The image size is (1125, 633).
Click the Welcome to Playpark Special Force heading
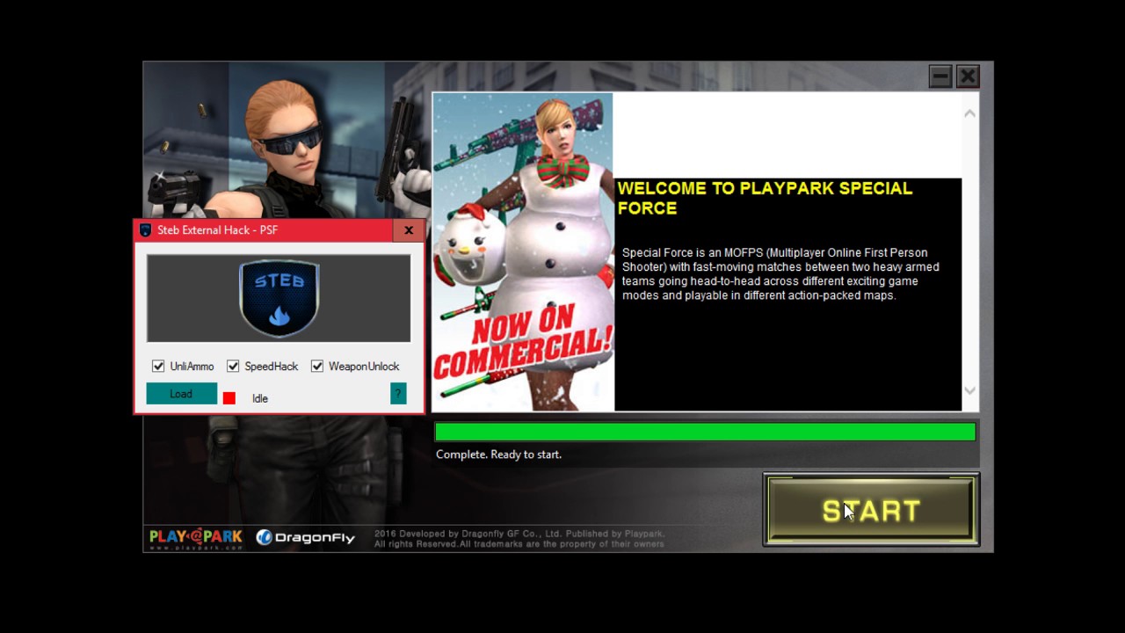[x=765, y=198]
